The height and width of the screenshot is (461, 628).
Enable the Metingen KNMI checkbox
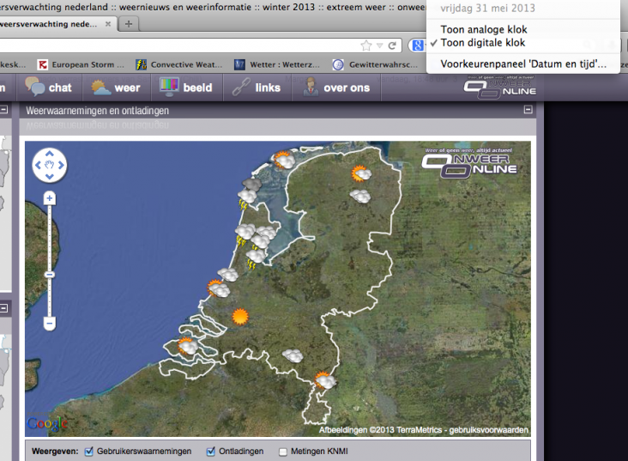coord(283,451)
